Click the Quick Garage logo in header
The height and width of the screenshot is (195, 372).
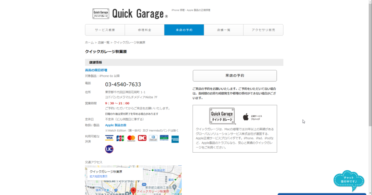130,14
